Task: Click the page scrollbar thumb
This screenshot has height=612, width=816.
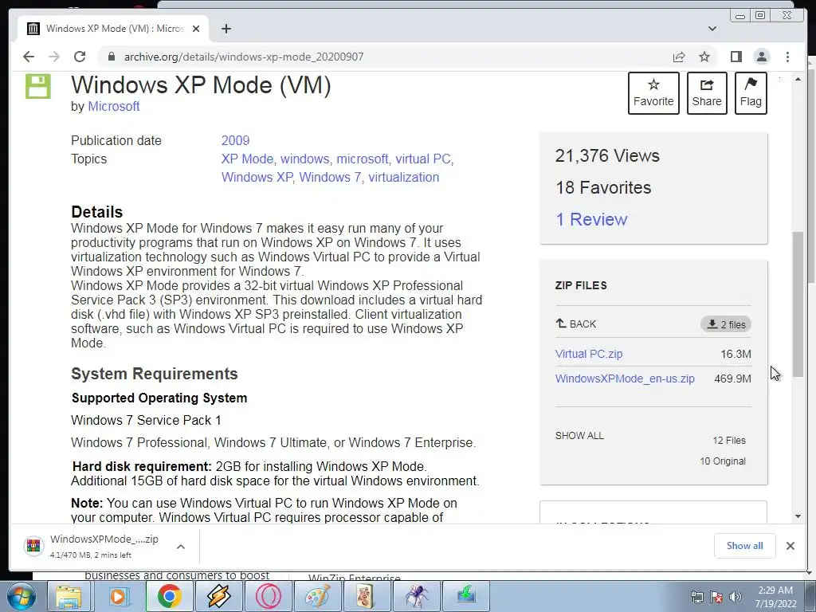Action: pyautogui.click(x=798, y=304)
